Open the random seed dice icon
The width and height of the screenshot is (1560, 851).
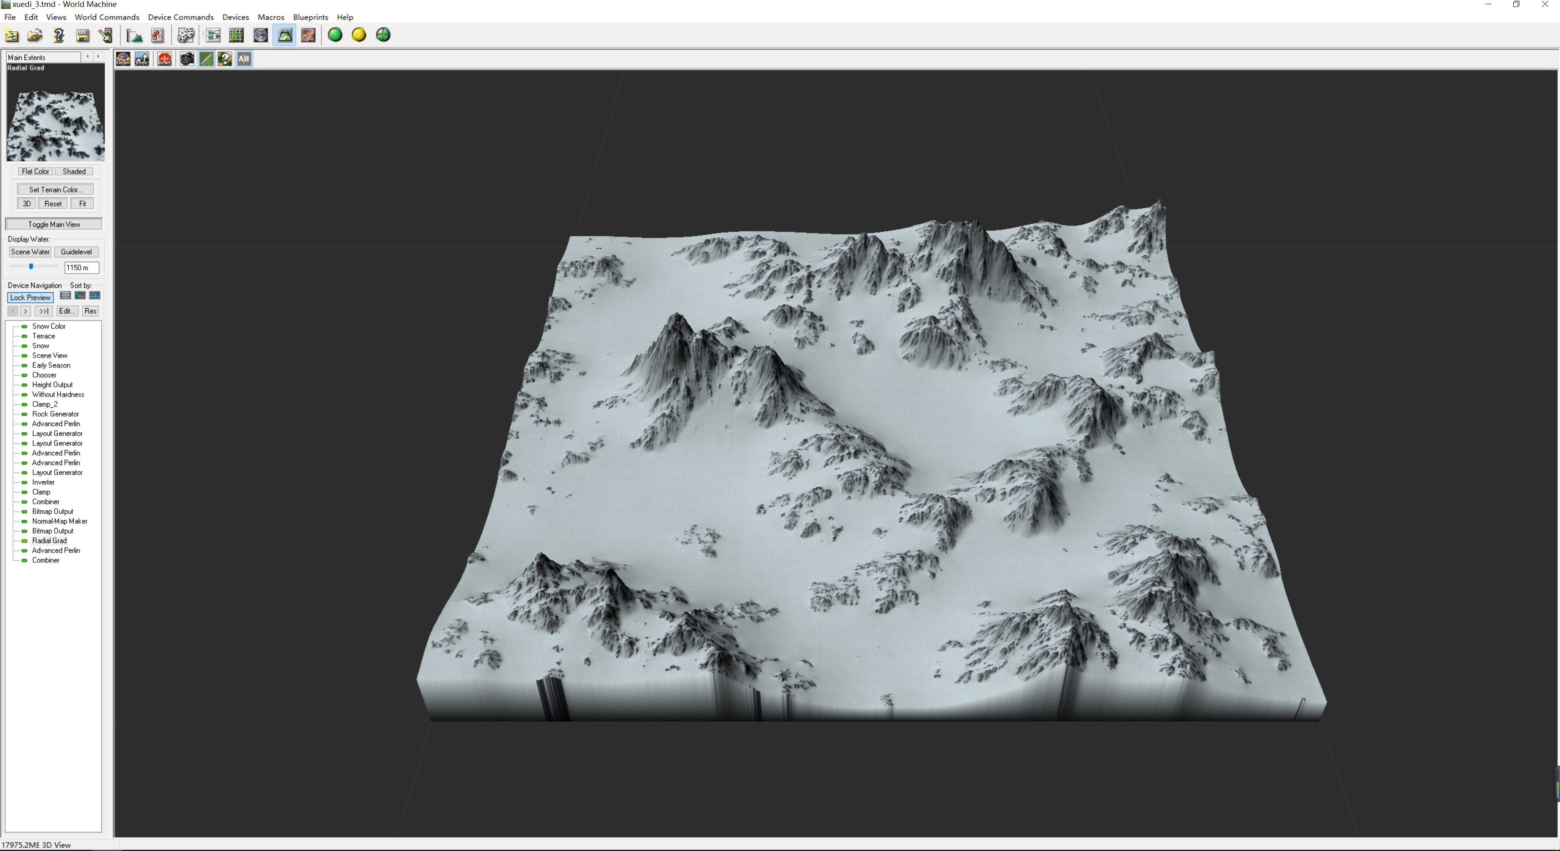(x=185, y=35)
